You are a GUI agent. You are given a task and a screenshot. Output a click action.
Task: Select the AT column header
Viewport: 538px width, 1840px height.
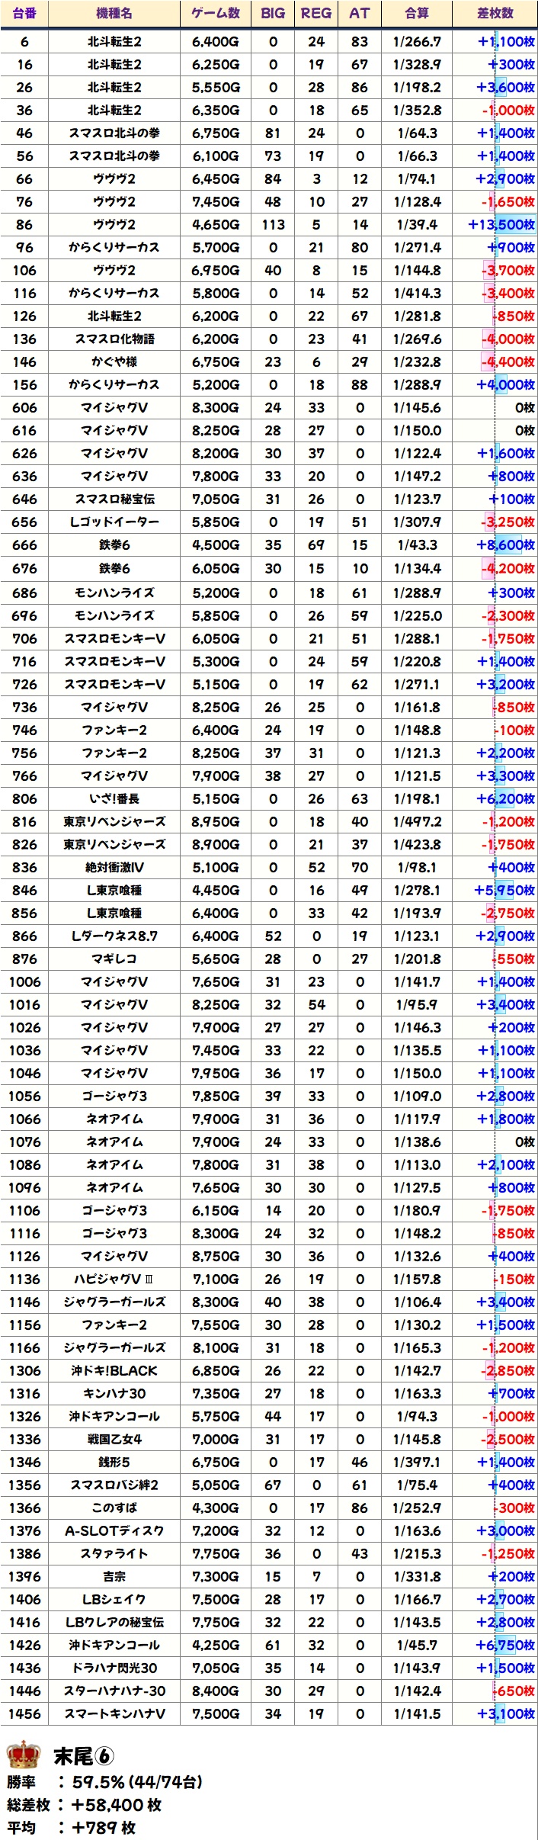[360, 13]
